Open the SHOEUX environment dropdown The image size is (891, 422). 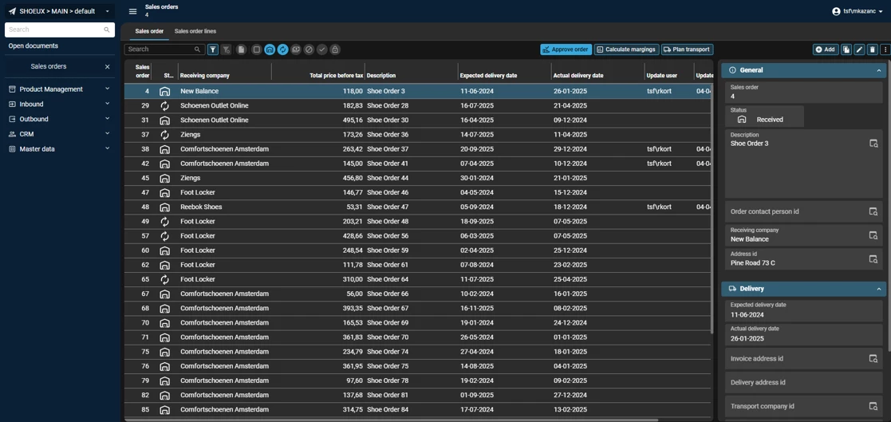coord(59,11)
